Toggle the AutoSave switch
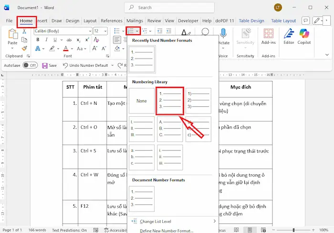Screen dimensions: 334x233 pos(30,65)
